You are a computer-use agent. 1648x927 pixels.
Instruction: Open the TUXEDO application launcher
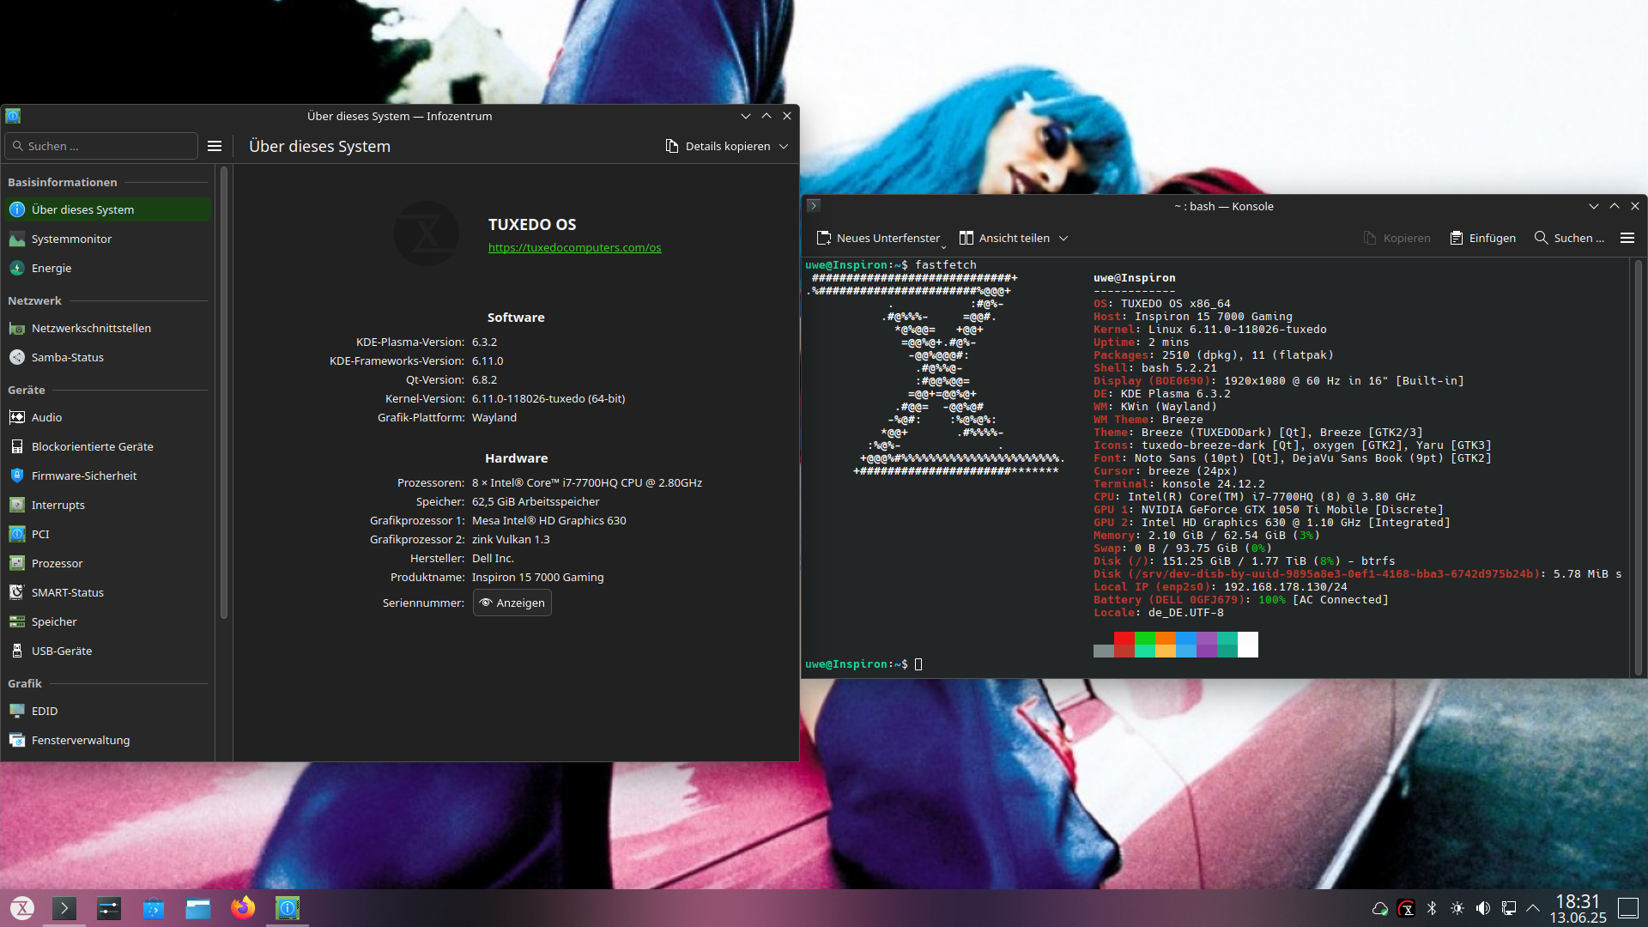pyautogui.click(x=22, y=908)
